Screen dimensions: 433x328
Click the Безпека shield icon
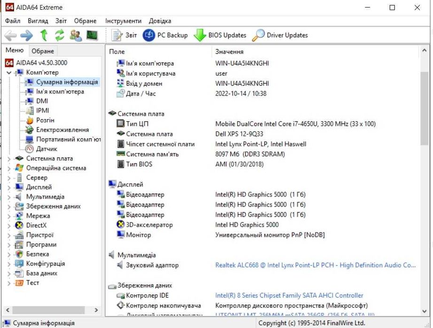tap(19, 254)
